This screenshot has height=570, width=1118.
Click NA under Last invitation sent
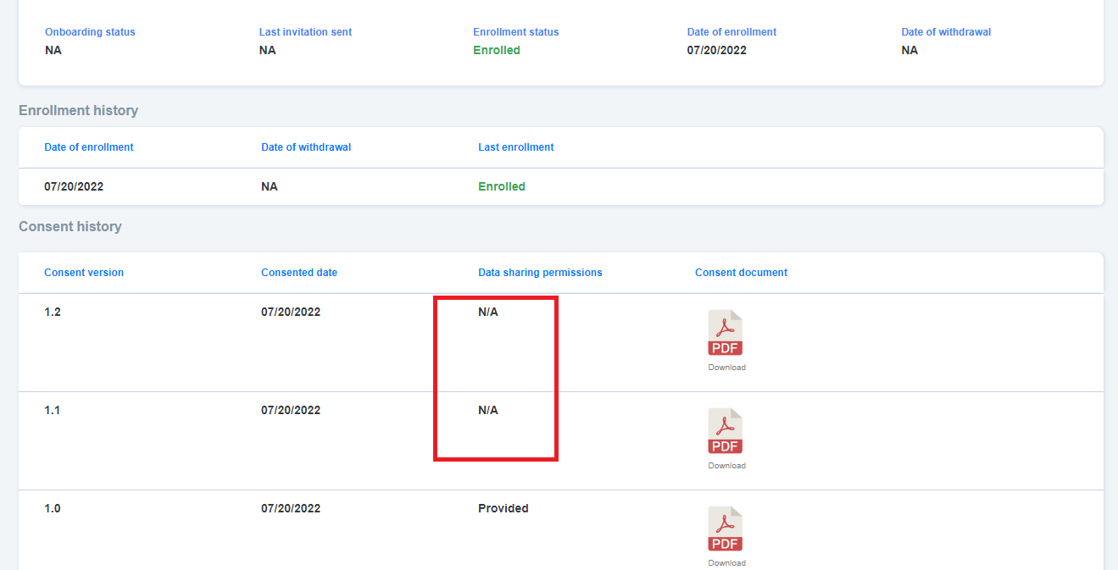[268, 50]
